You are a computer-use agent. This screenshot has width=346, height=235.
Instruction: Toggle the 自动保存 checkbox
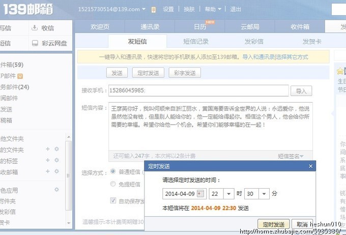[x=113, y=200]
